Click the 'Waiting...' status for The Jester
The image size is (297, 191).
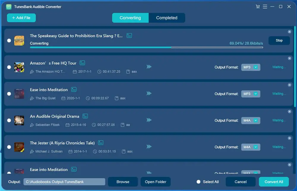[279, 147]
